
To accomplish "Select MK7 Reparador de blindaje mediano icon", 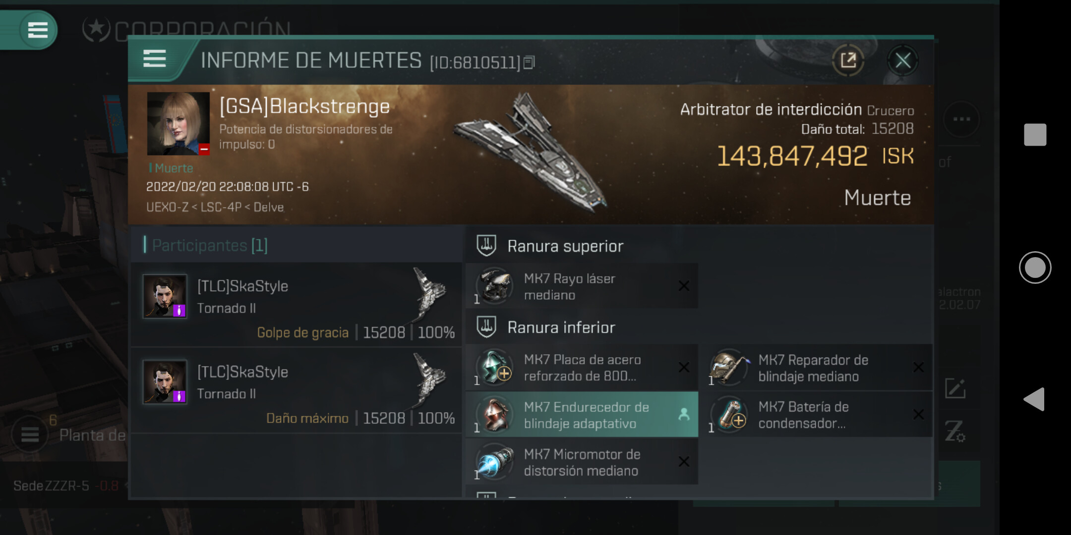I will click(729, 367).
